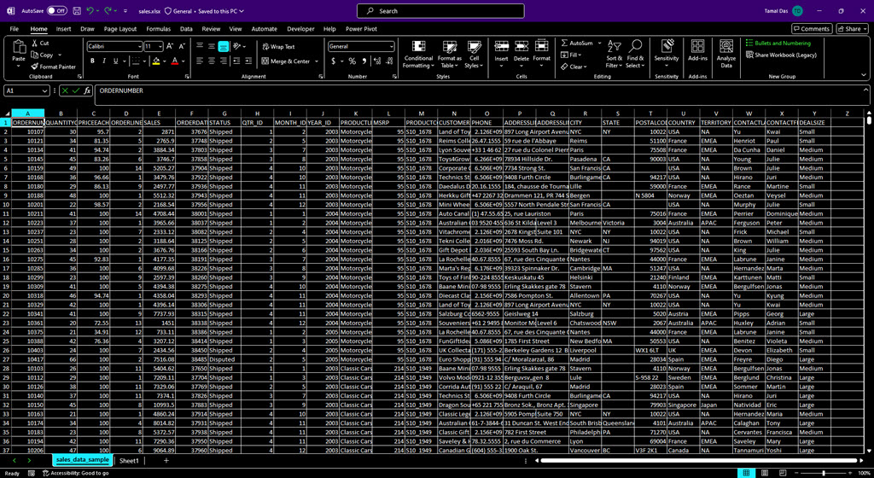This screenshot has width=874, height=478.
Task: Open Sort & Filter dropdown
Action: pos(615,54)
